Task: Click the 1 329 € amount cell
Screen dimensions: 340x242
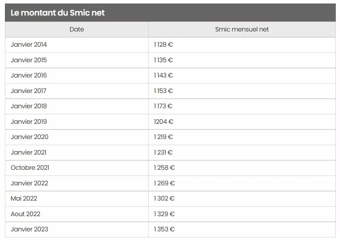Action: click(x=242, y=214)
